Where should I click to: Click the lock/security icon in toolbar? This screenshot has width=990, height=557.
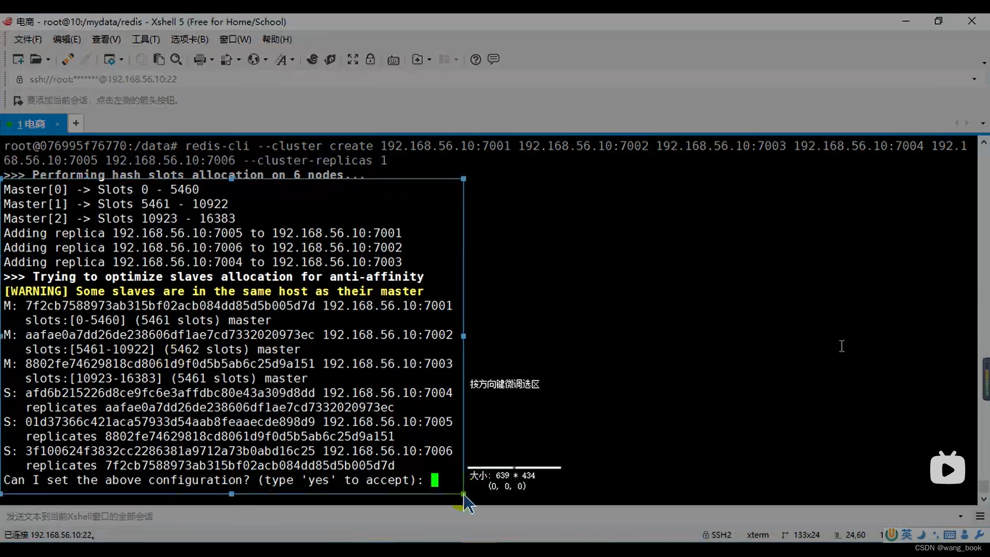coord(371,60)
